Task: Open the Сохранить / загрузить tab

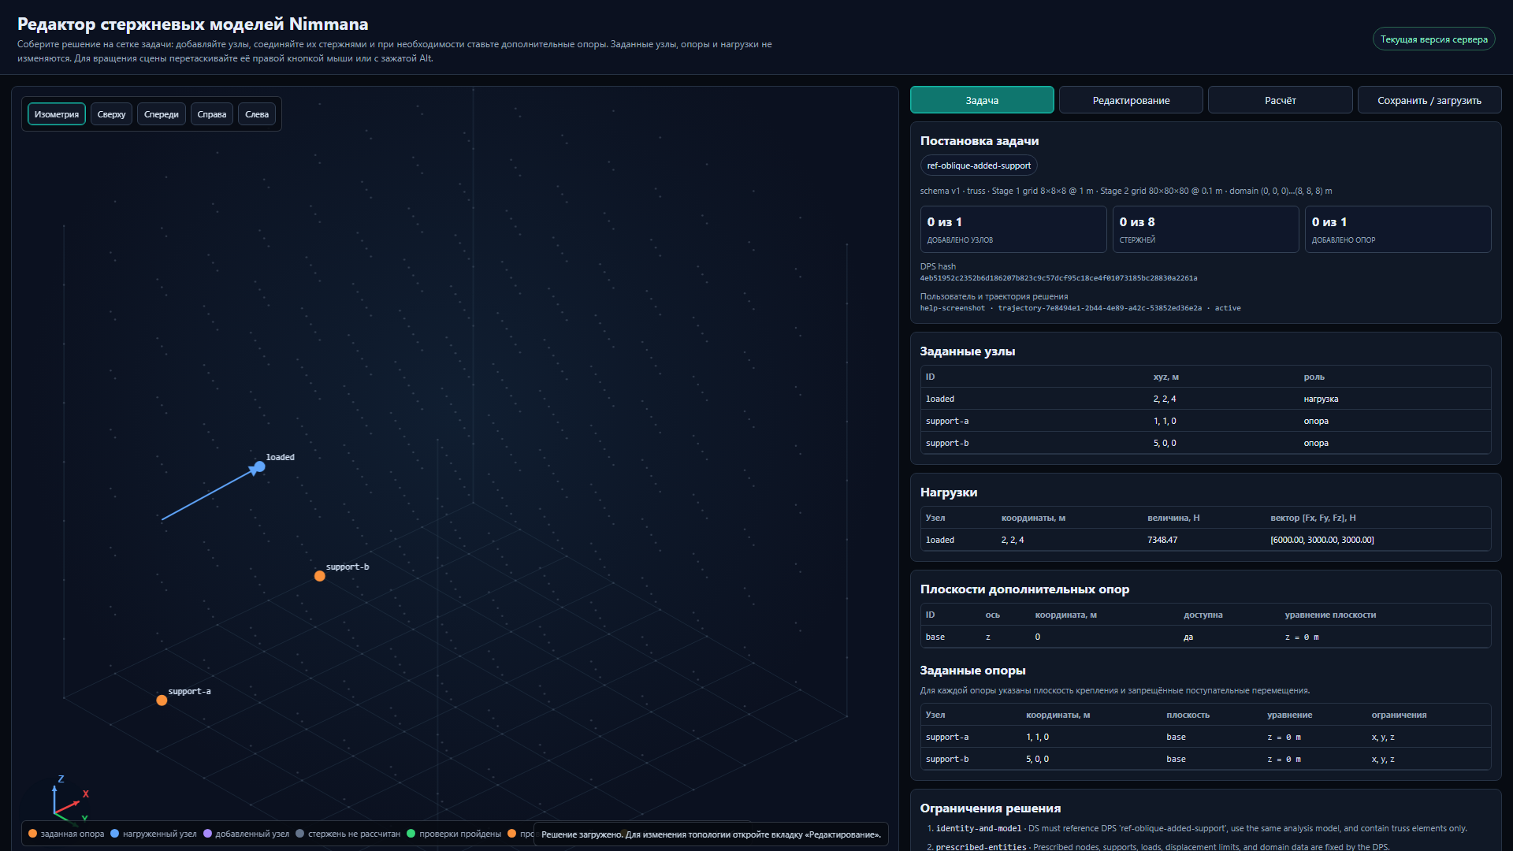Action: (1429, 100)
